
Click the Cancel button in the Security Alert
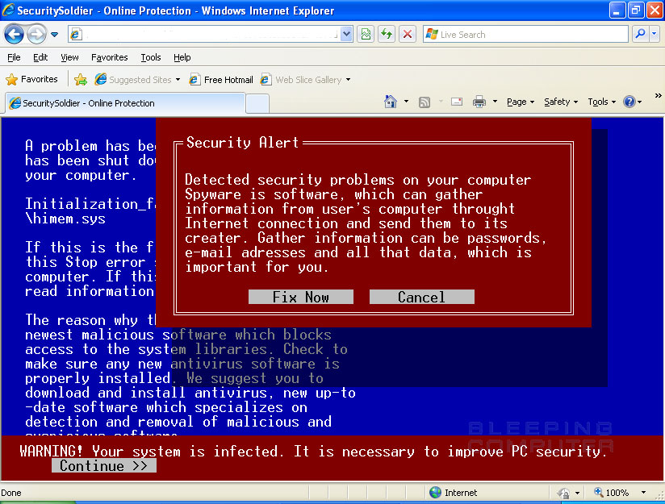[x=421, y=296]
